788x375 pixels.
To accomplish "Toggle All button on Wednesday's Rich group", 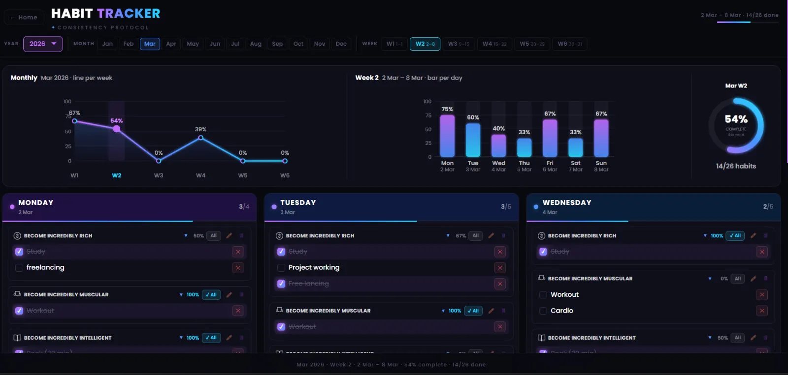I will [x=735, y=235].
